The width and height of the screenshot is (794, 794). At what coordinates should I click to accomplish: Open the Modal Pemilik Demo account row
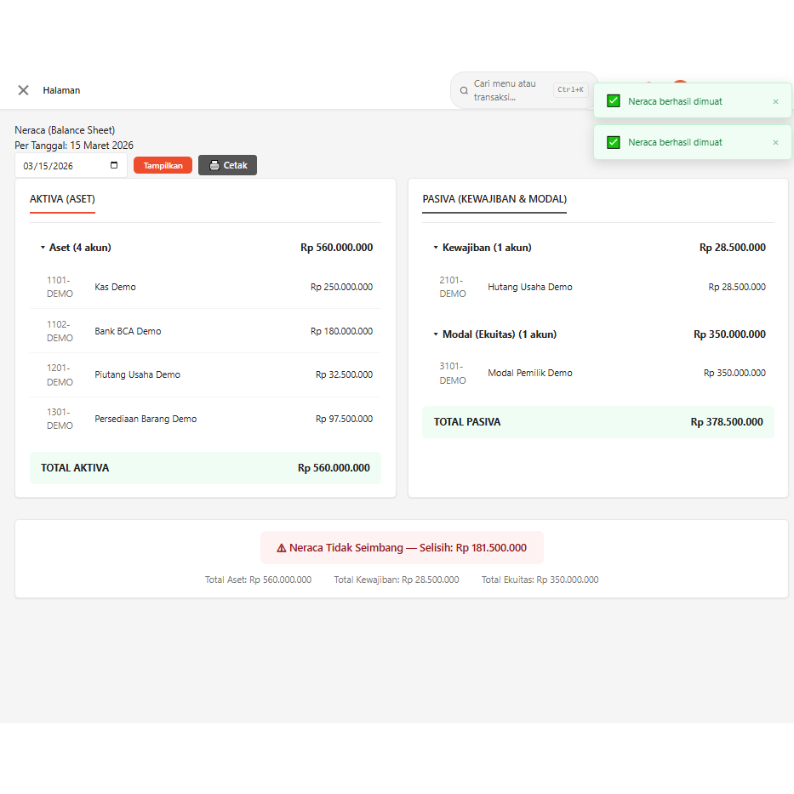coord(598,373)
